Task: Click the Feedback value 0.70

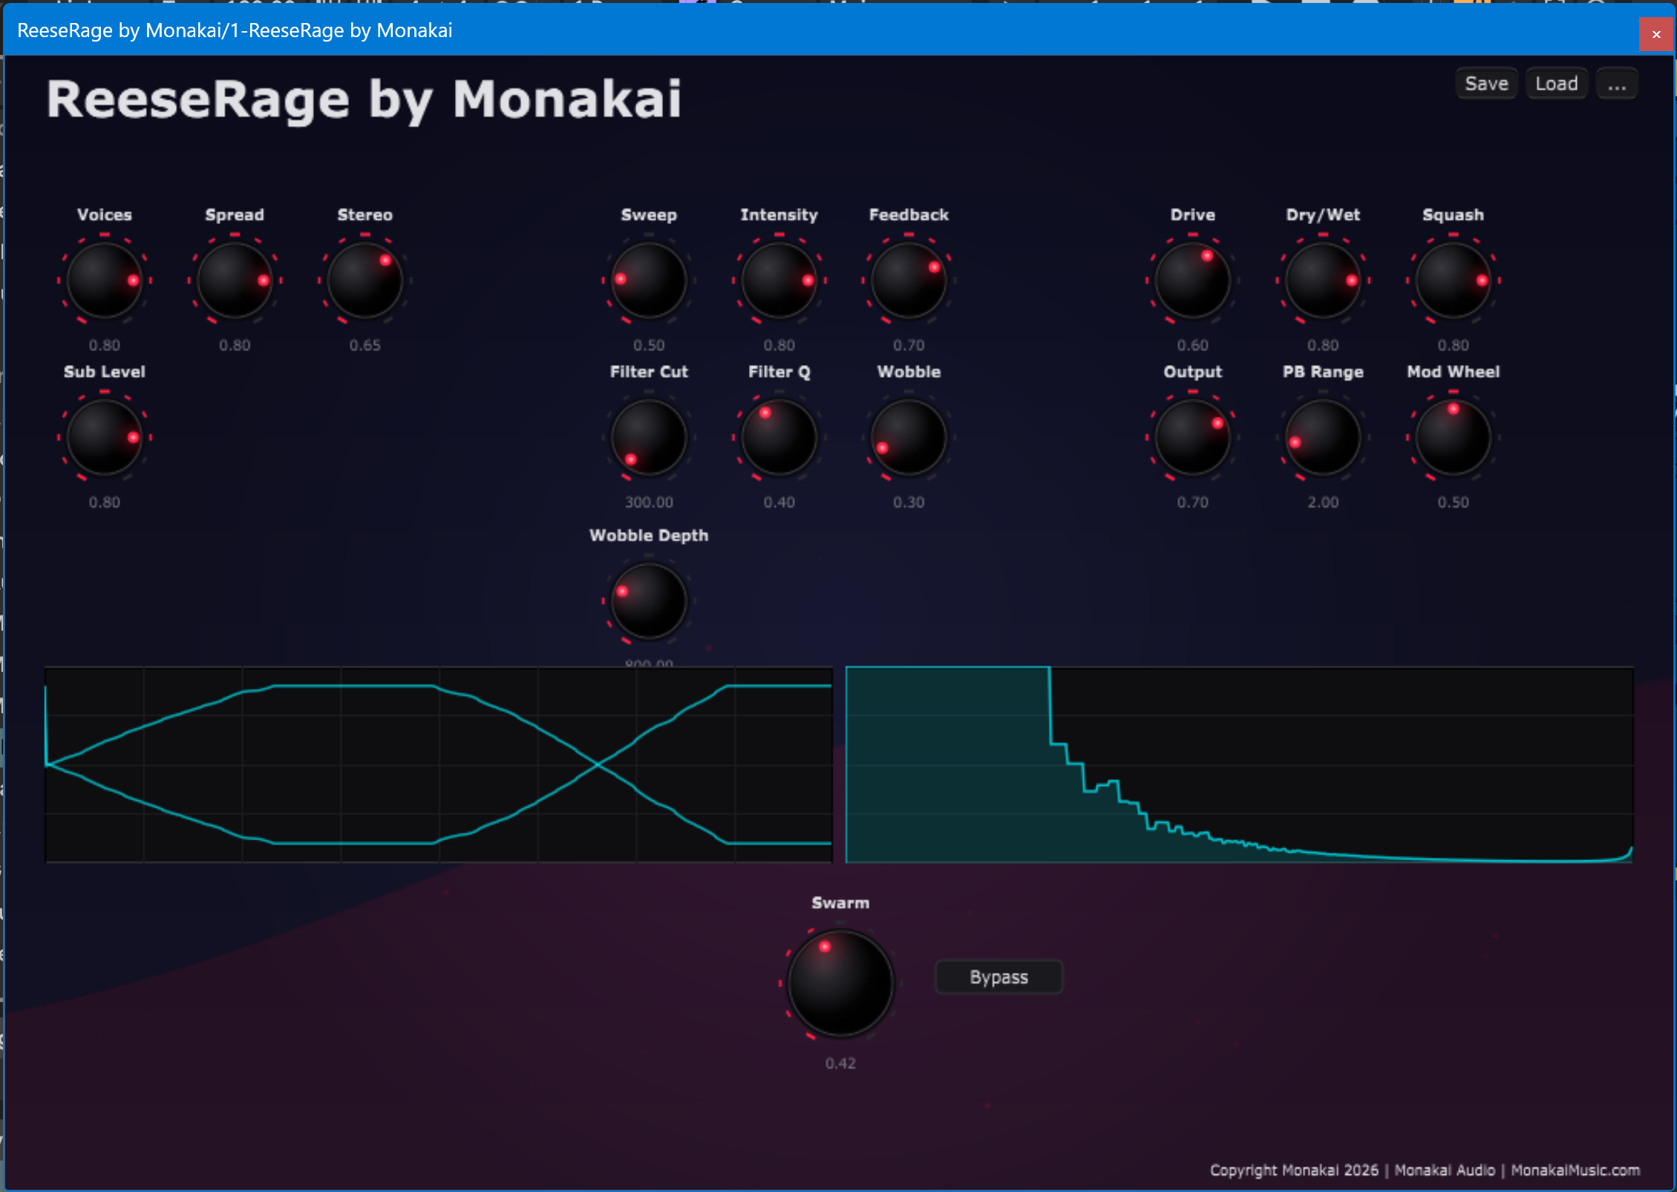Action: [909, 345]
